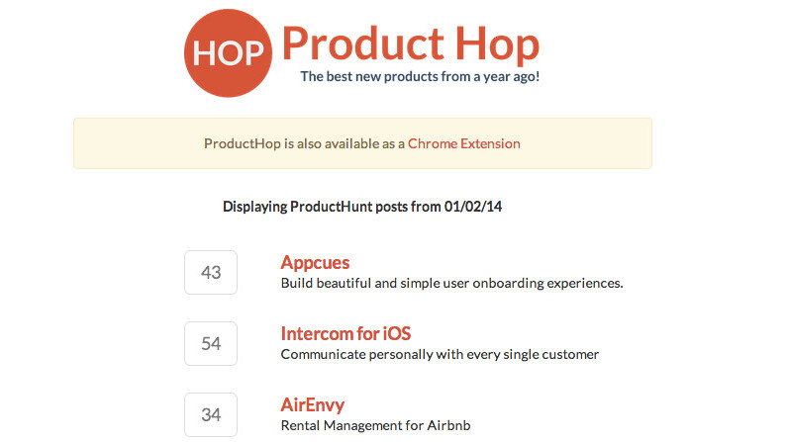Upvote Appcues using the 43 box
The height and width of the screenshot is (442, 787).
[x=211, y=272]
